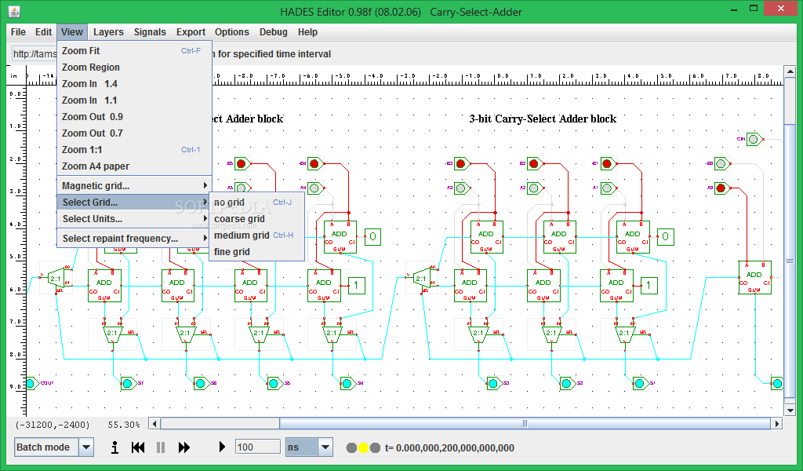Viewport: 803px width, 471px height.
Task: Open the Help menu
Action: [x=307, y=31]
